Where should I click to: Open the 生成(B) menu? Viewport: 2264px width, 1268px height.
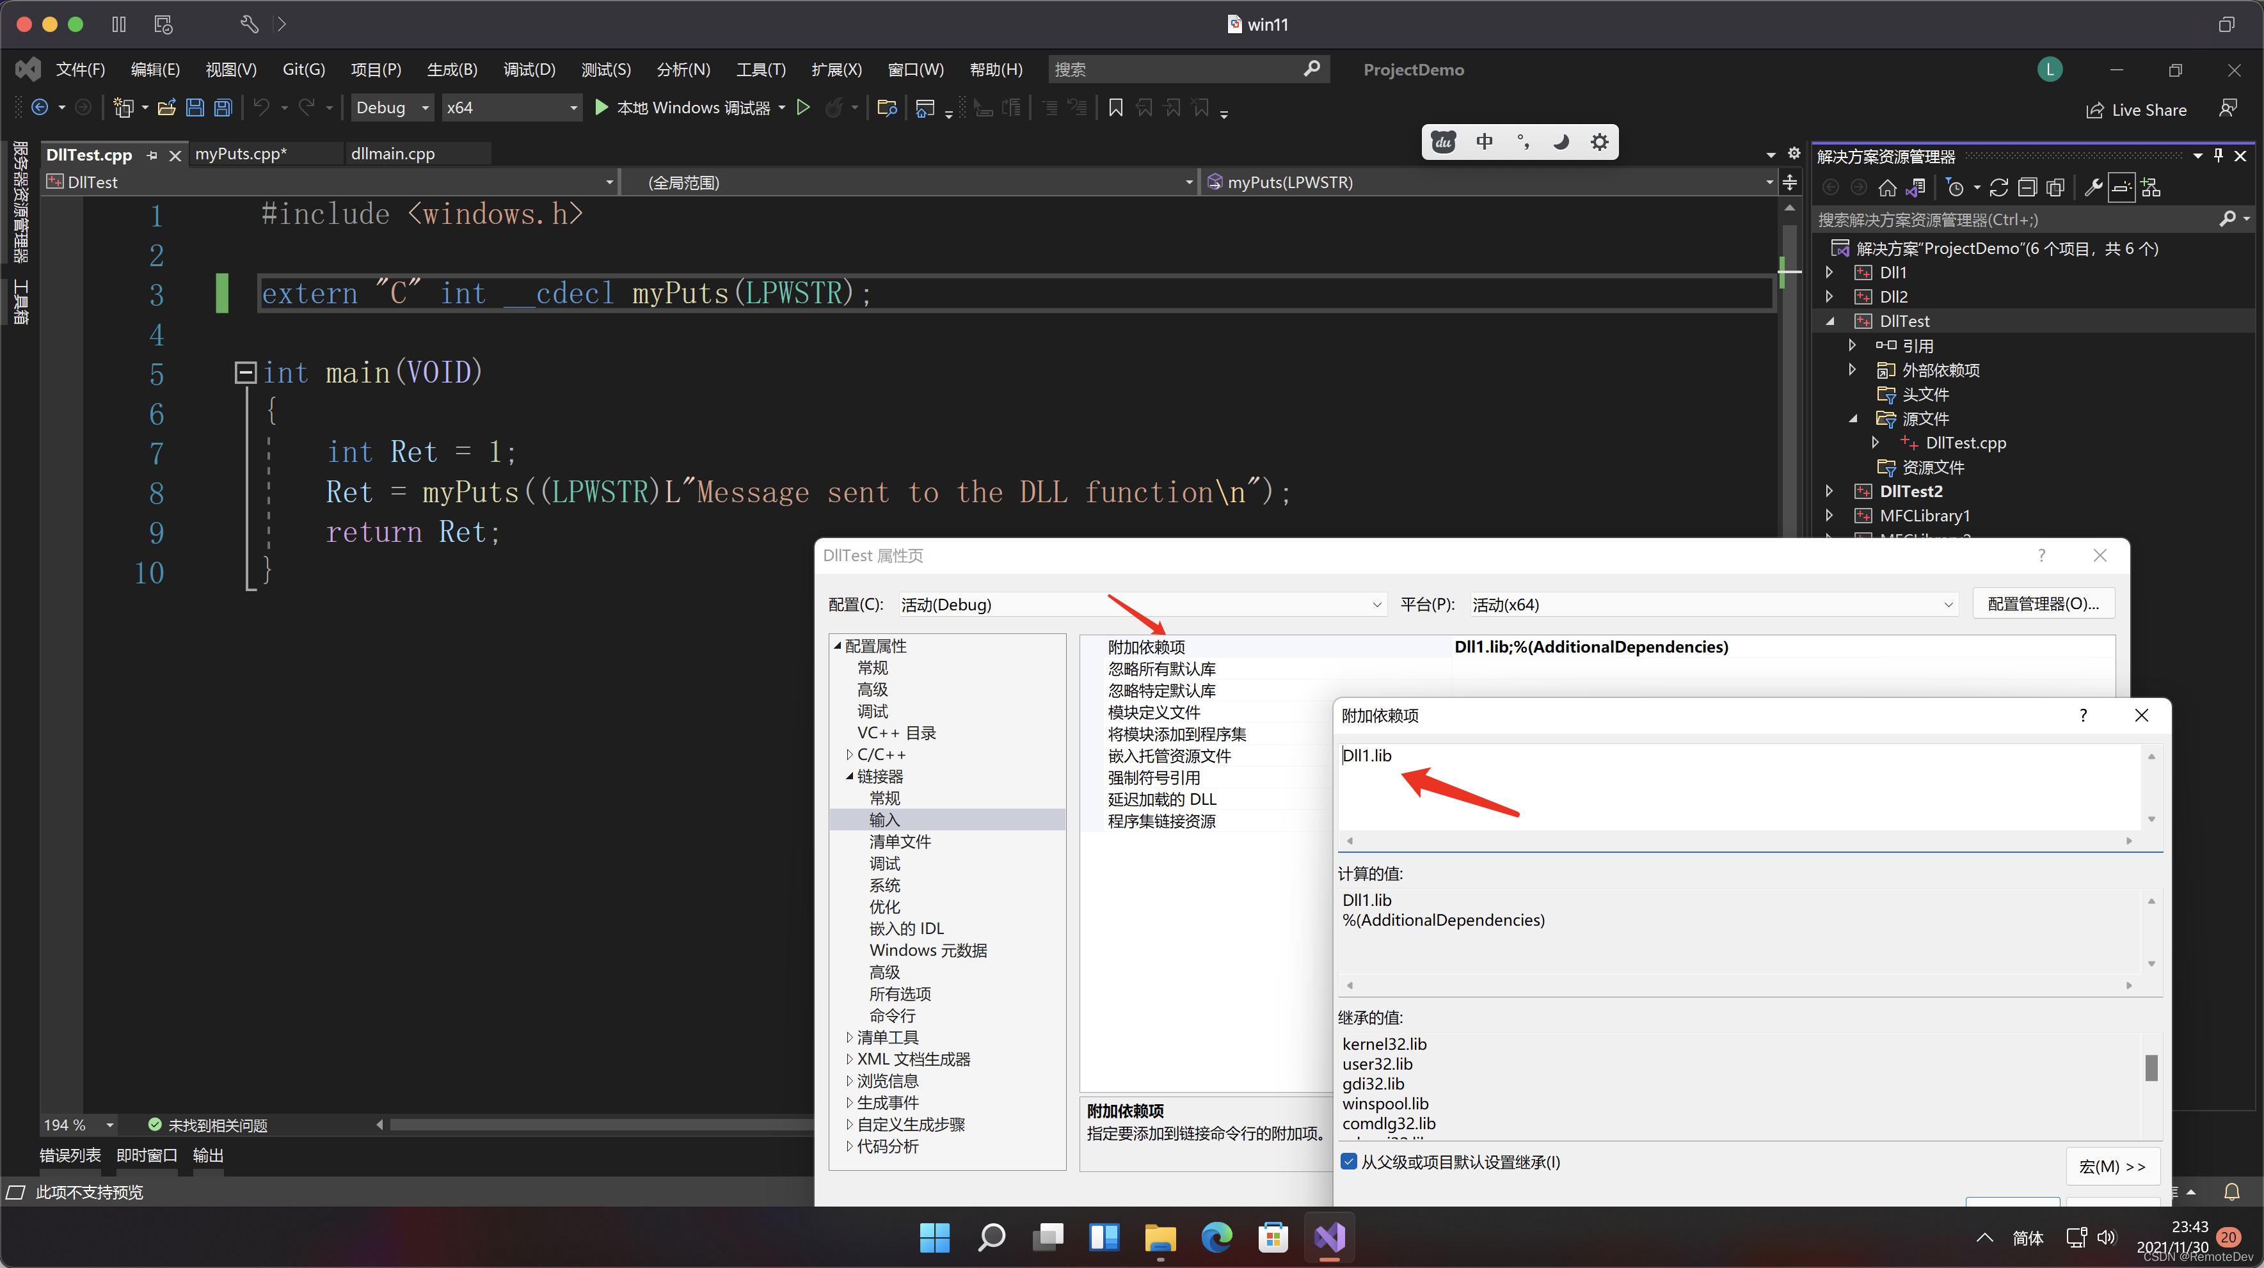point(452,70)
